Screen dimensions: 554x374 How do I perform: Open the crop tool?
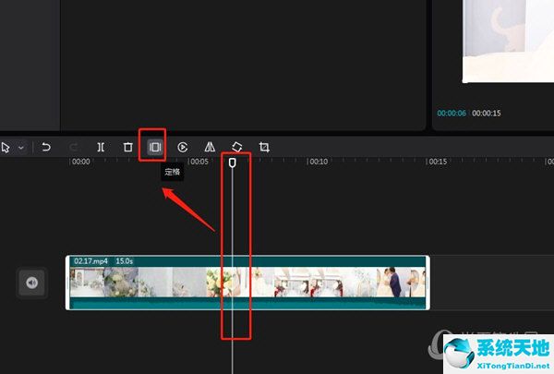[264, 147]
